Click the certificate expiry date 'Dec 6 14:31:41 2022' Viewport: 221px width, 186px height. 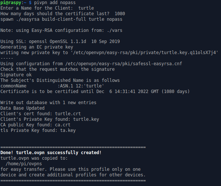pos(122,92)
